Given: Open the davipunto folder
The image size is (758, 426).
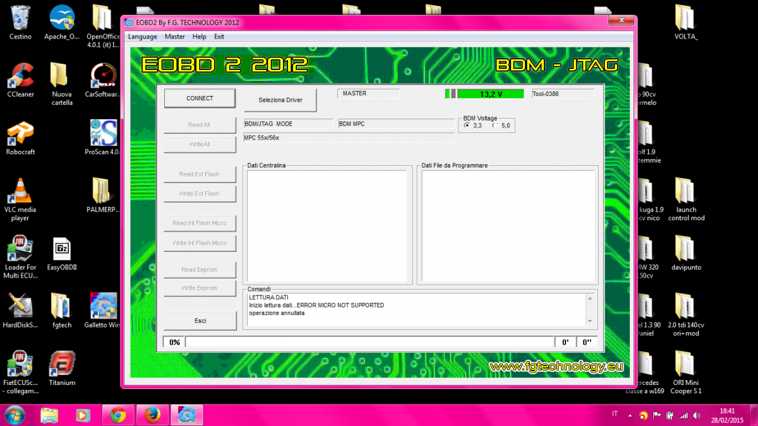Looking at the screenshot, I should (x=686, y=253).
